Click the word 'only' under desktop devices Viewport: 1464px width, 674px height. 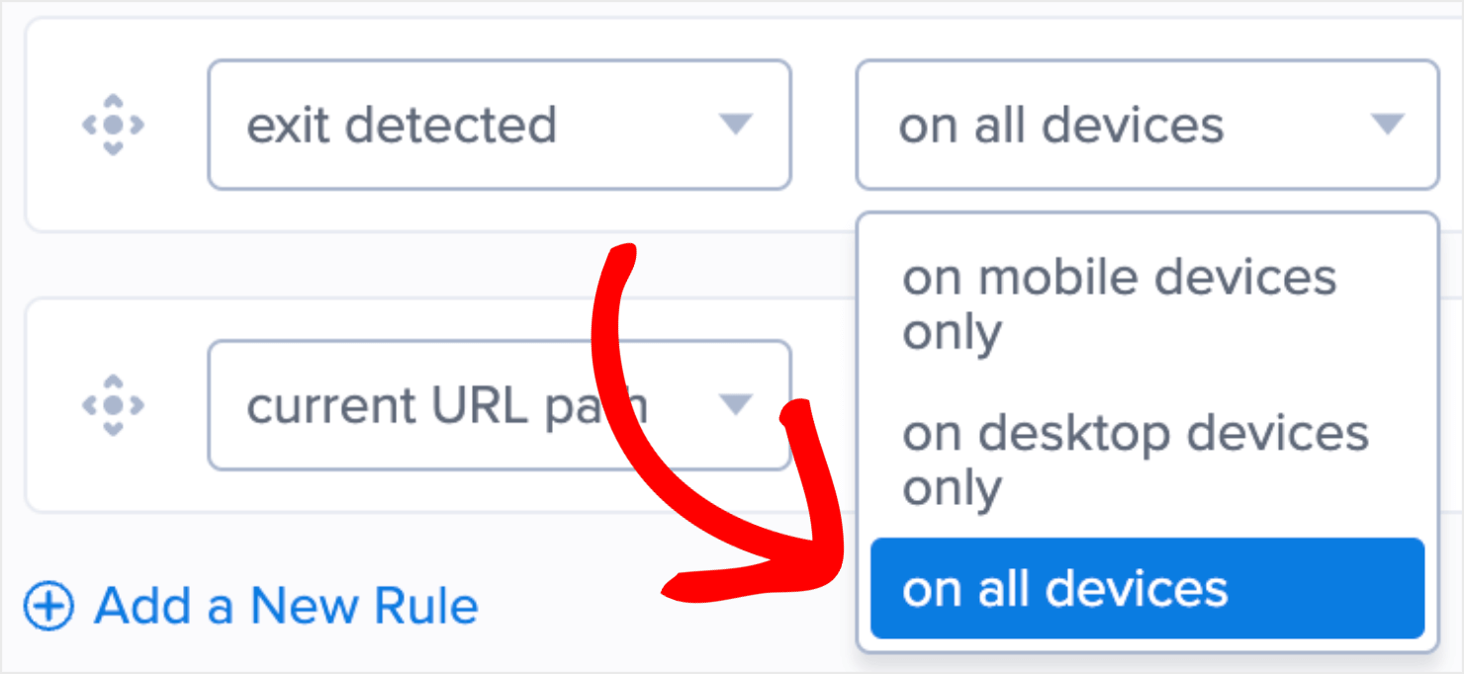pyautogui.click(x=952, y=488)
